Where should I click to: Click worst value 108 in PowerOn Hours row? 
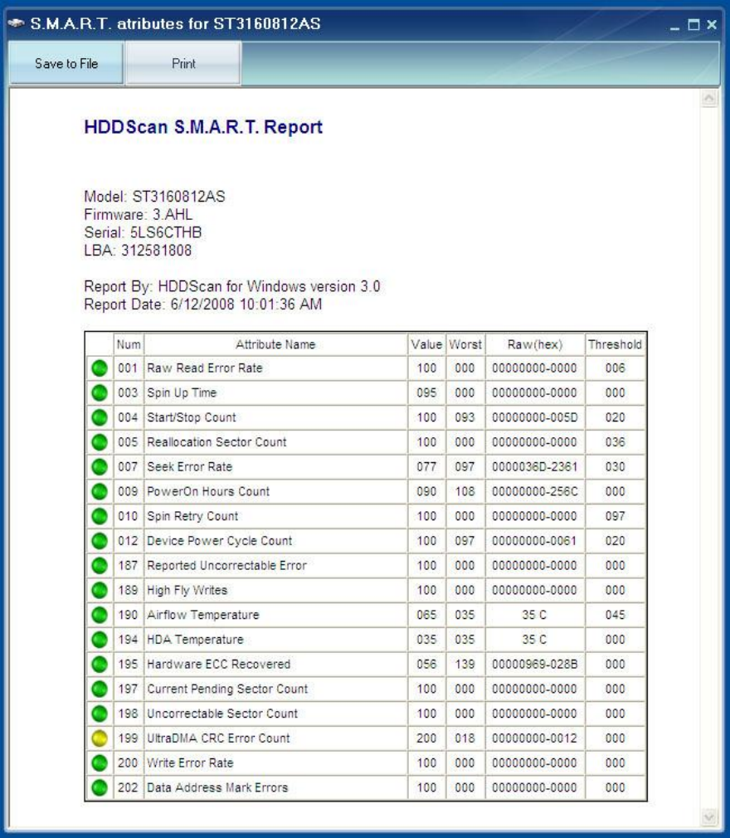tap(465, 491)
